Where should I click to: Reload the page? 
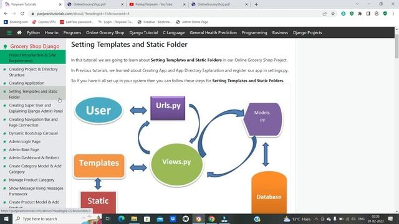(22, 14)
